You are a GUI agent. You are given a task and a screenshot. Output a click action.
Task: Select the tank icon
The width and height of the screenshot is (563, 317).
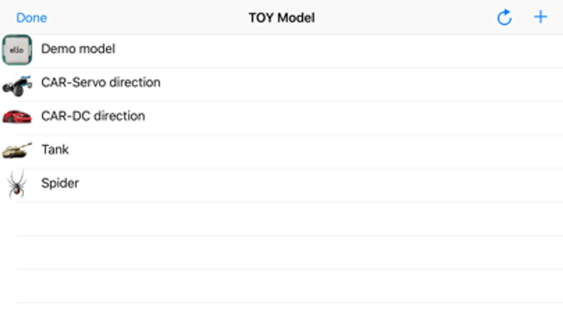(x=17, y=150)
